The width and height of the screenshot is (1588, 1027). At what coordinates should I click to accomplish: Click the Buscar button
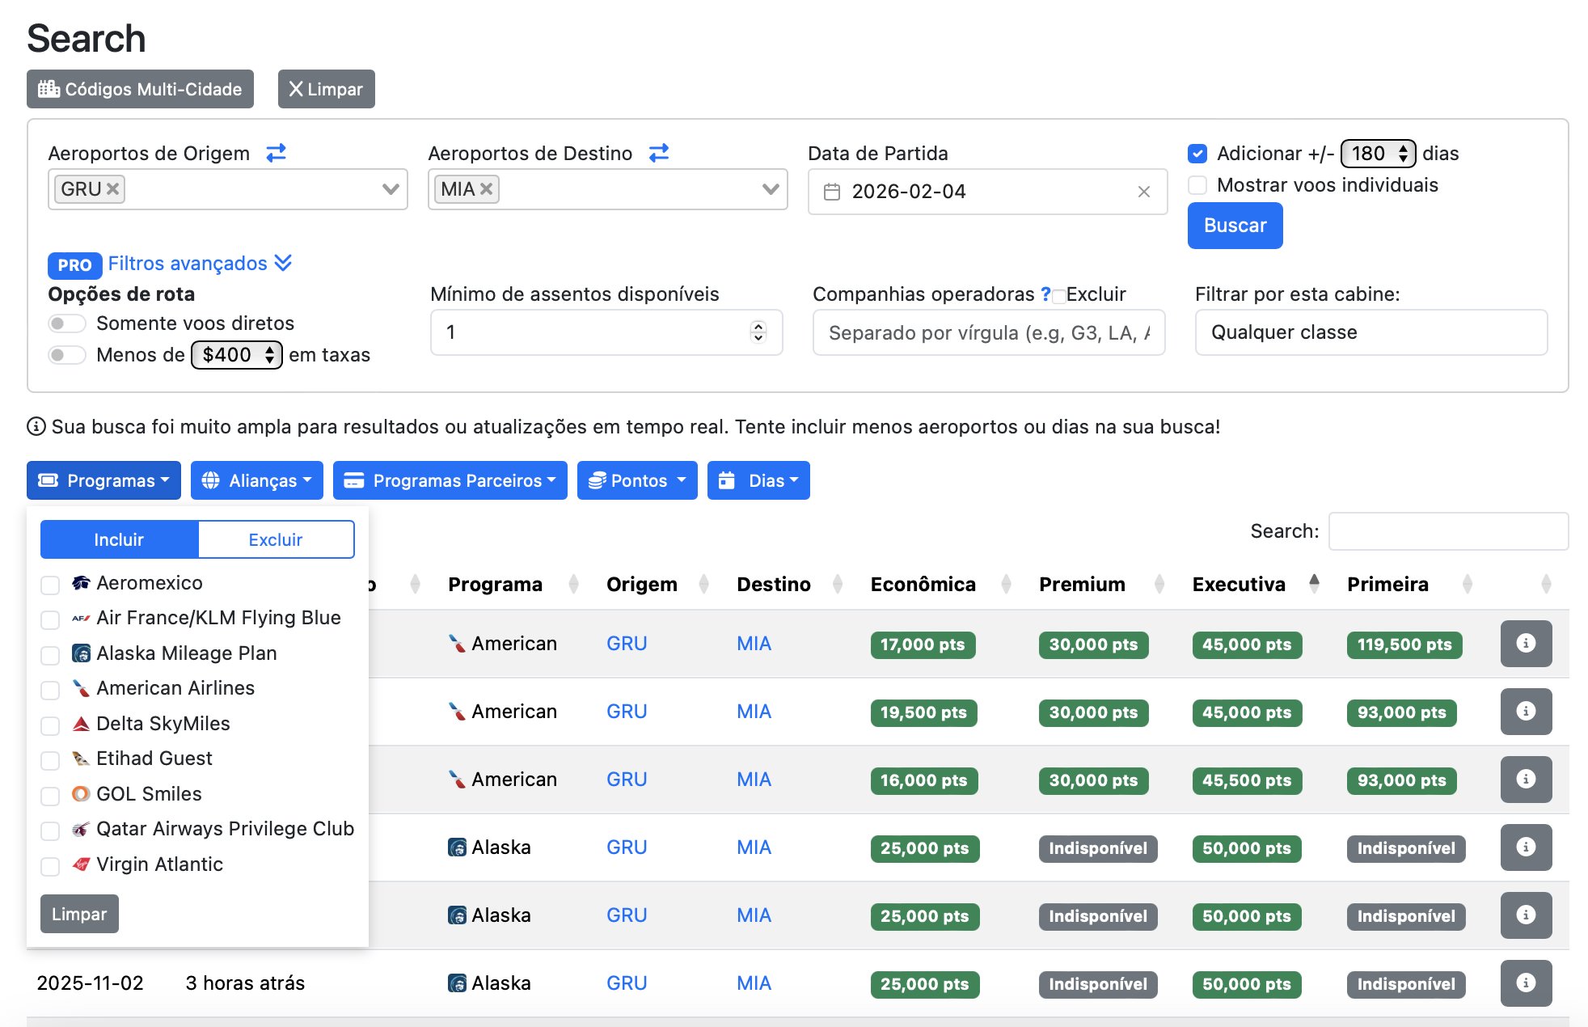[x=1235, y=226]
